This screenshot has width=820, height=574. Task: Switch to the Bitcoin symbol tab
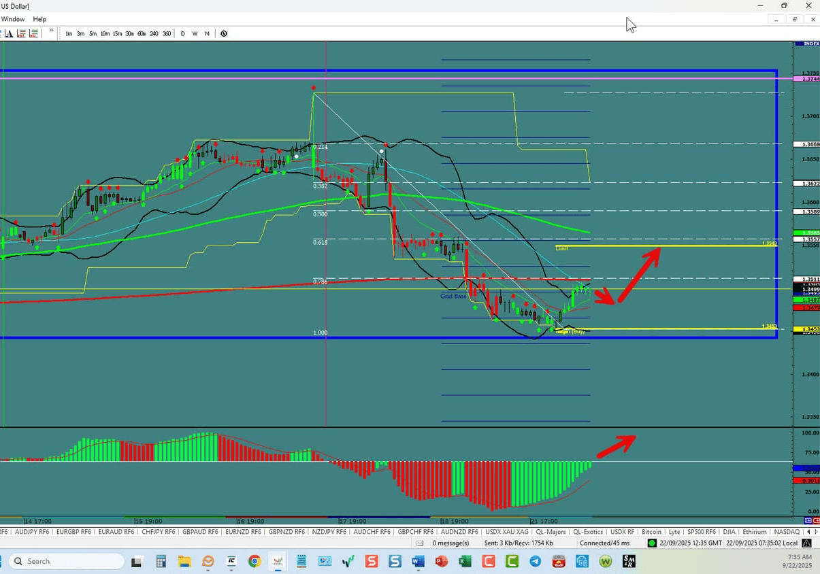pos(651,531)
